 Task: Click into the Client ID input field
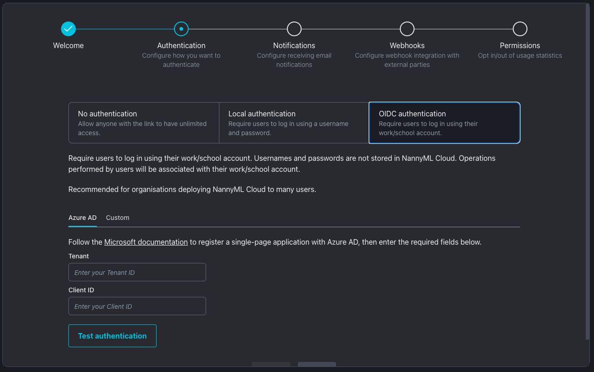click(137, 306)
